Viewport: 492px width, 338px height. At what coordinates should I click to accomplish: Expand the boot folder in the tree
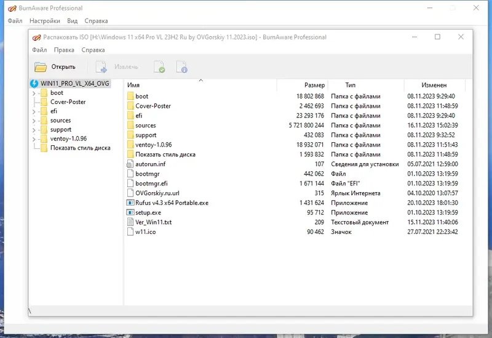[x=34, y=93]
